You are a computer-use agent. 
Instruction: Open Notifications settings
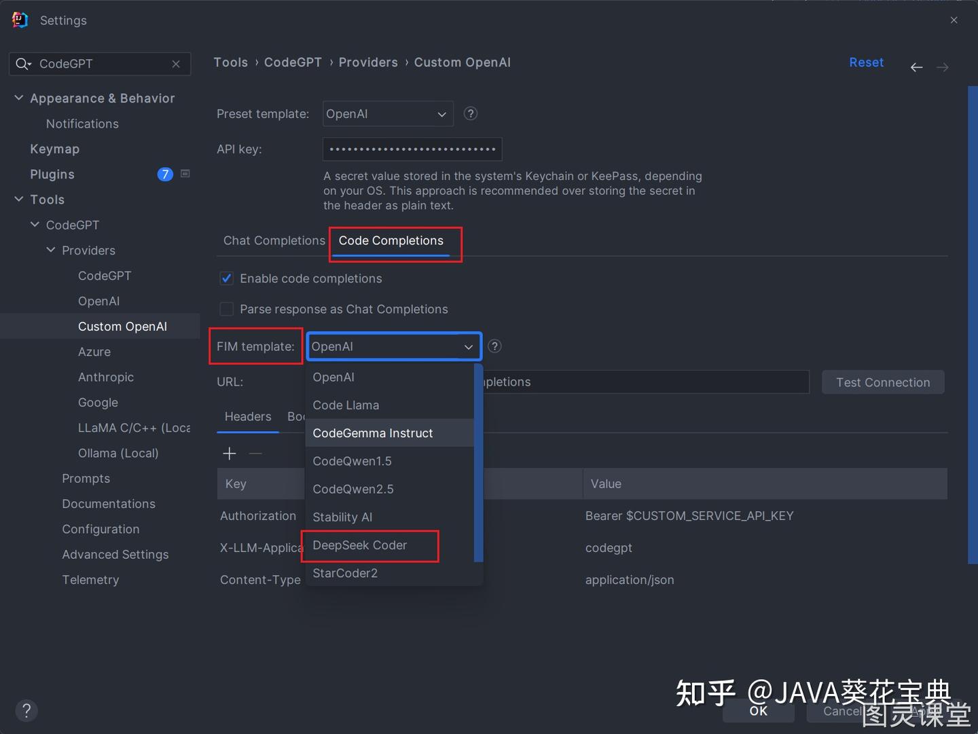[x=82, y=124]
